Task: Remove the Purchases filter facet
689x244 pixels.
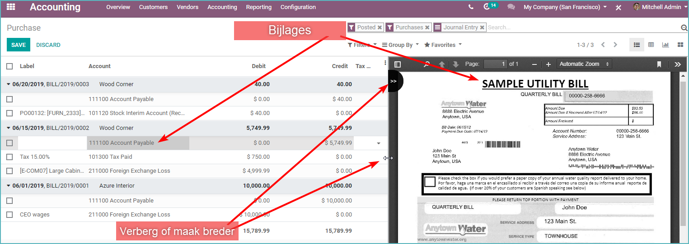Action: 427,28
